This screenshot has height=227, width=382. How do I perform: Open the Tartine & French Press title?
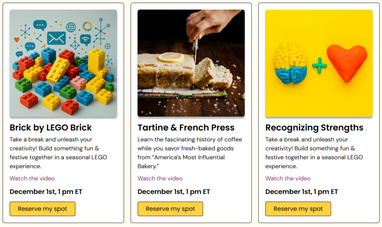click(x=186, y=127)
